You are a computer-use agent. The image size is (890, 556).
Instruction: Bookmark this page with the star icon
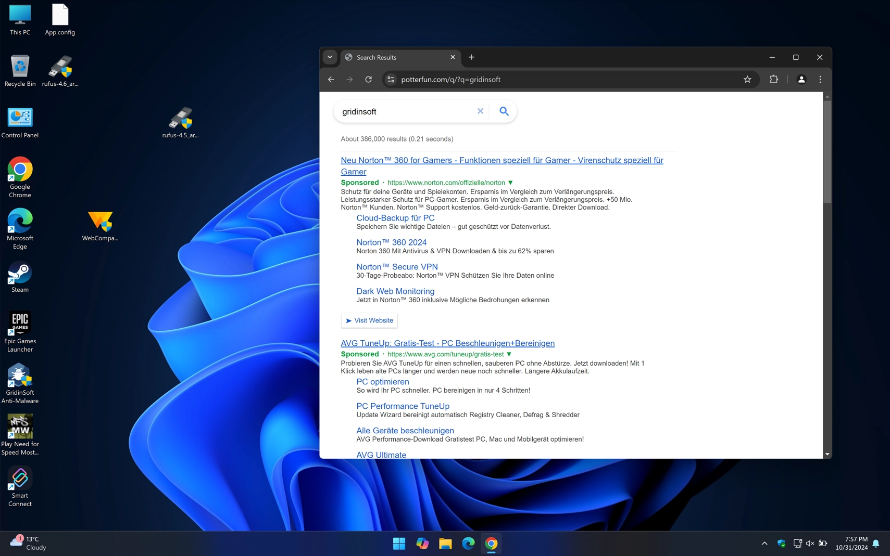pos(747,79)
